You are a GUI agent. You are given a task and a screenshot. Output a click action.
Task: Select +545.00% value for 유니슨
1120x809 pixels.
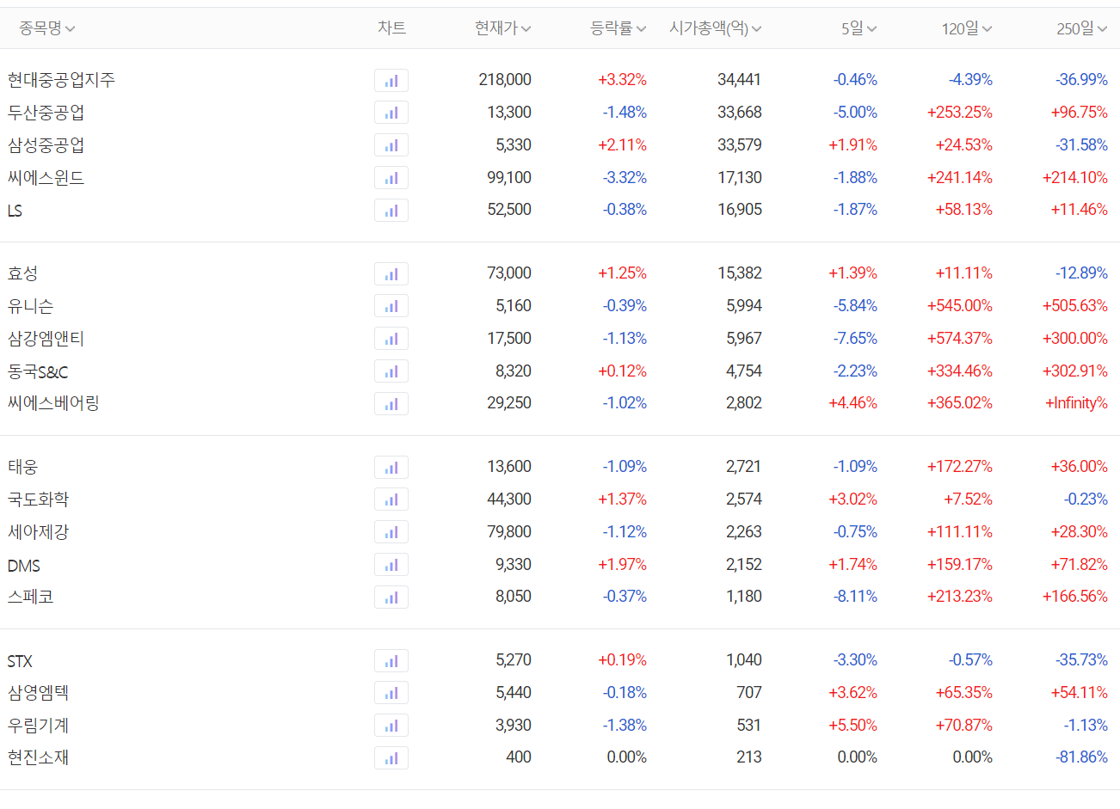[960, 306]
